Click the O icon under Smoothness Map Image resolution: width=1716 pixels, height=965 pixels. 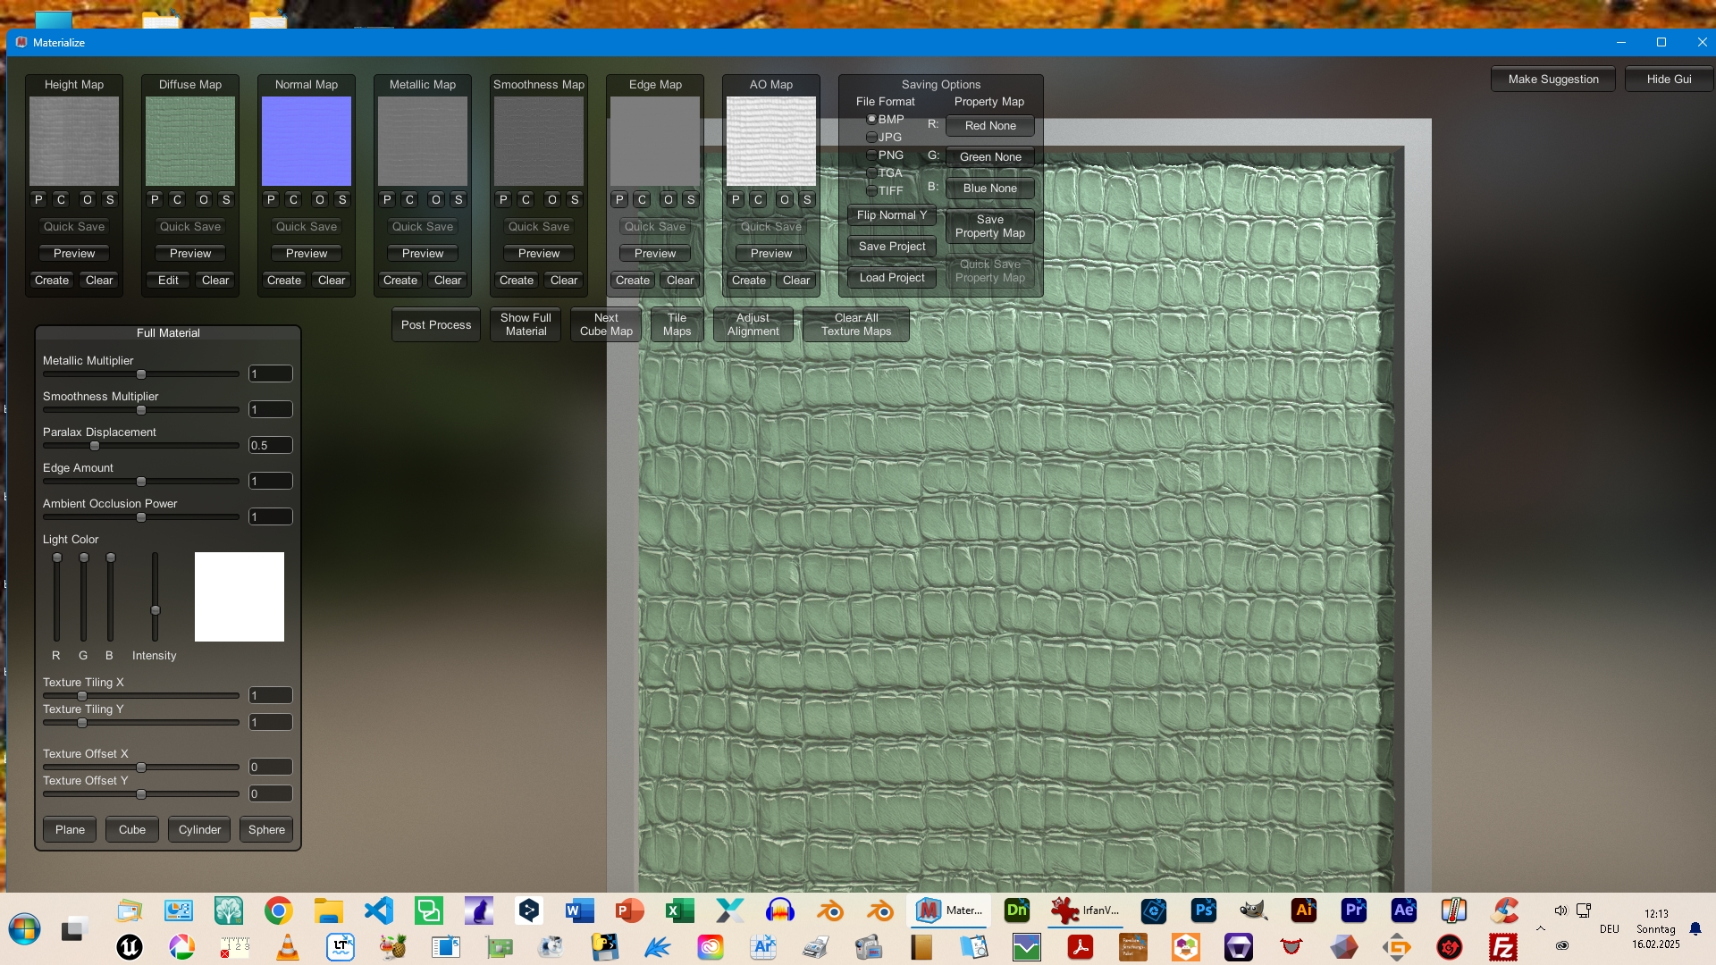click(552, 199)
